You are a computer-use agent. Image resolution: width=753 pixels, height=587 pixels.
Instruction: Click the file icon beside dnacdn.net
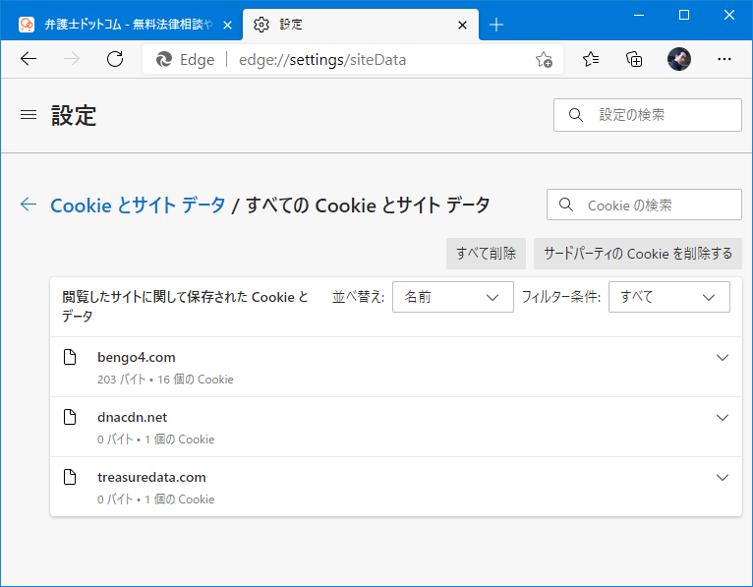pos(70,417)
